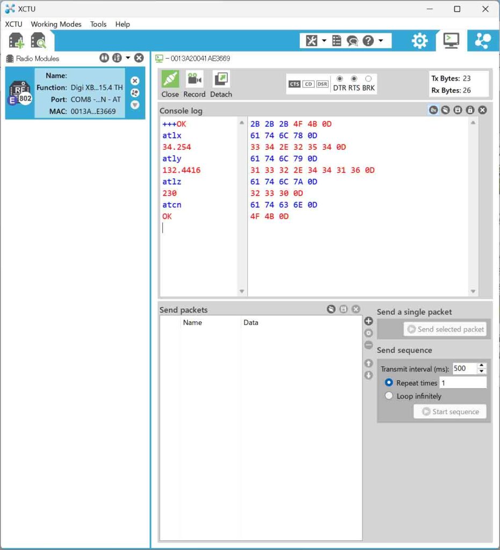Lock the console log scroll
Screen dimensions: 500x550
[470, 110]
